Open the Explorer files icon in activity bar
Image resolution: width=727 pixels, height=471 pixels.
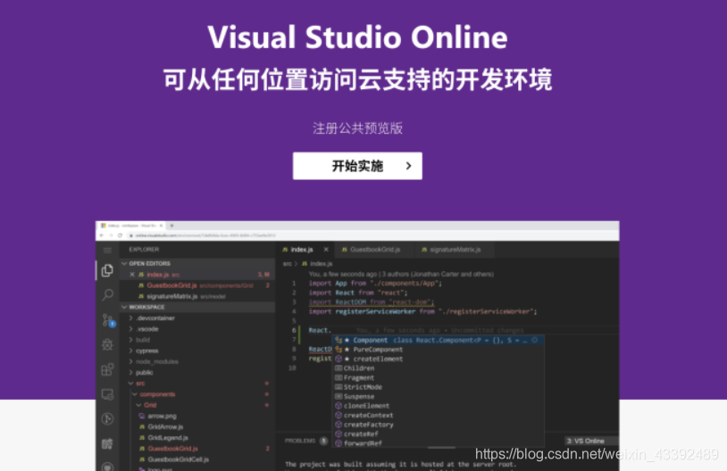(x=107, y=270)
